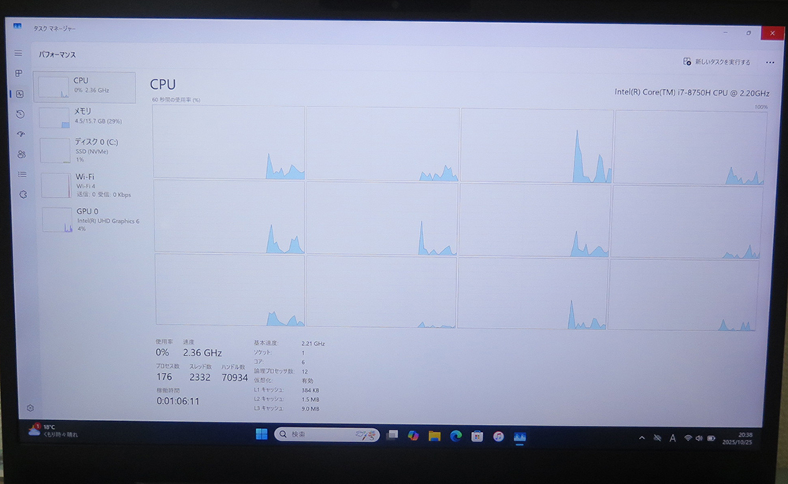Click the process count 176
The width and height of the screenshot is (788, 484).
165,377
